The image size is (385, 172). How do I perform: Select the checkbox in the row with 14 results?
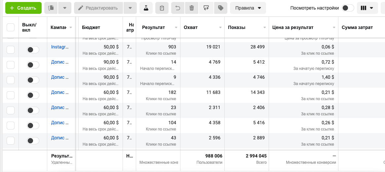pos(11,65)
